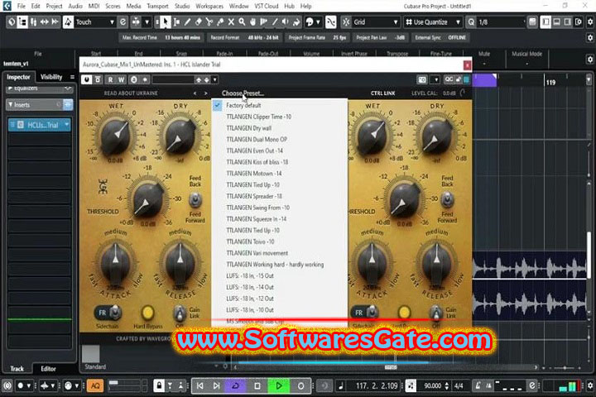Select the Play speaker tool
Screen dimensions: 596x397
(286, 22)
